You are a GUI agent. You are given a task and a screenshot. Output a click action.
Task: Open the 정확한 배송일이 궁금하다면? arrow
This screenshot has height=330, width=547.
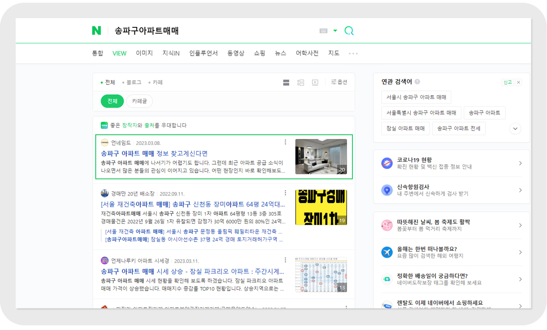point(520,279)
